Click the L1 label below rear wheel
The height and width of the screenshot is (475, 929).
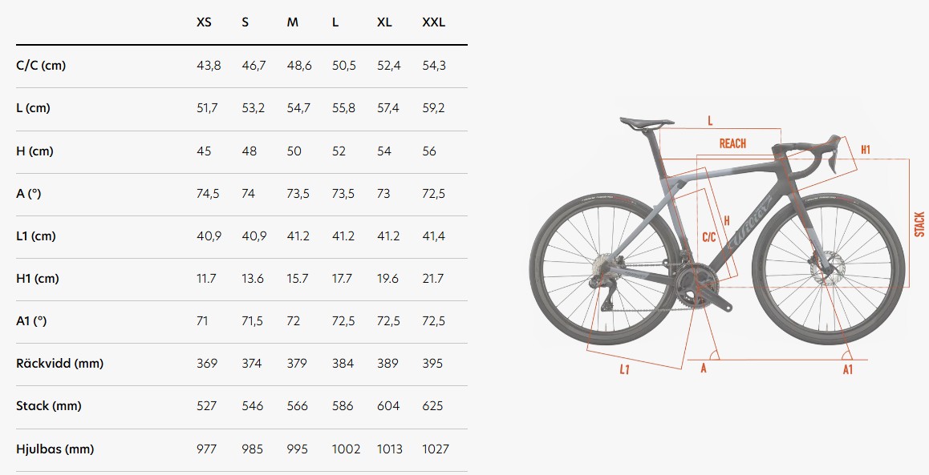pyautogui.click(x=624, y=370)
